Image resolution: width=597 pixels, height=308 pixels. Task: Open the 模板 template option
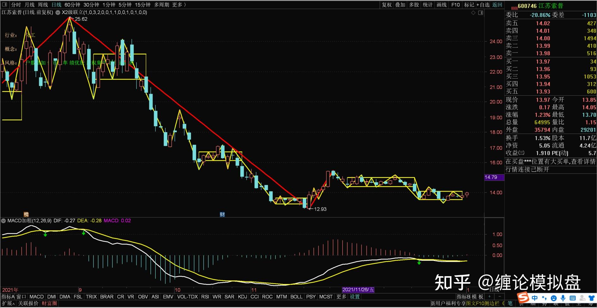tap(478, 297)
